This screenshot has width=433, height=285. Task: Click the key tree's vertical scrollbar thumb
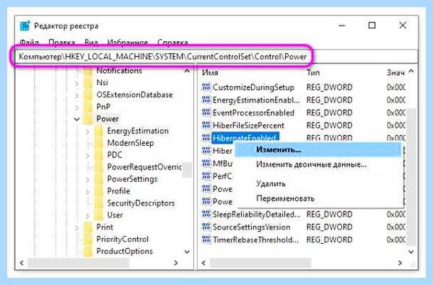pos(187,170)
